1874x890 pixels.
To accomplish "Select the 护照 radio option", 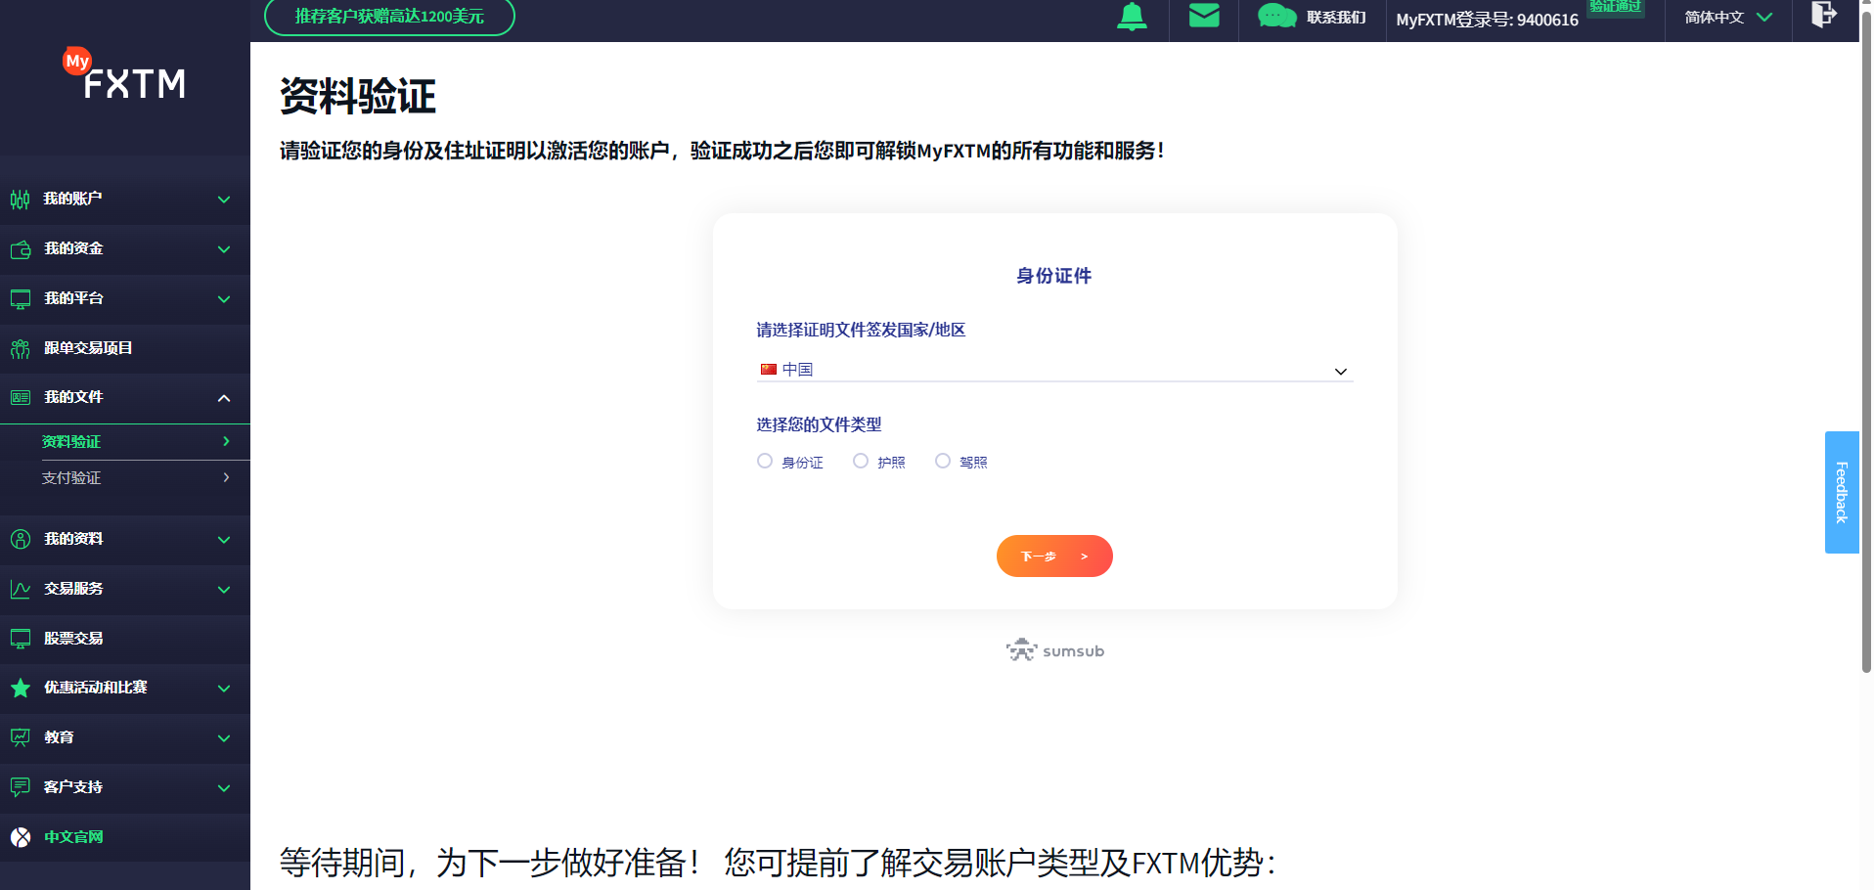I will click(x=861, y=461).
